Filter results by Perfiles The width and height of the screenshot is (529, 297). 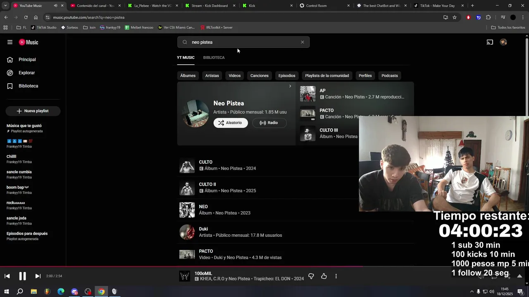click(365, 75)
